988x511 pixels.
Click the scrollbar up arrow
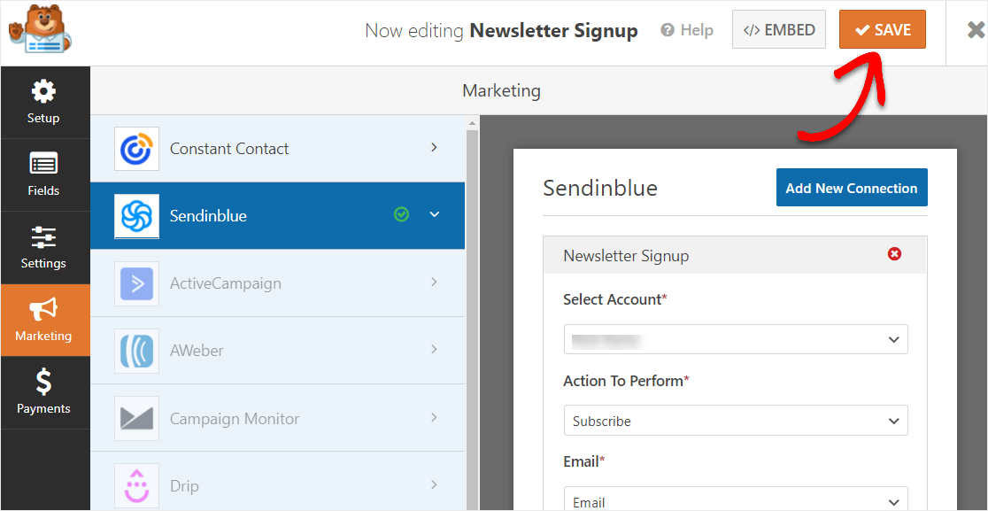pyautogui.click(x=472, y=121)
